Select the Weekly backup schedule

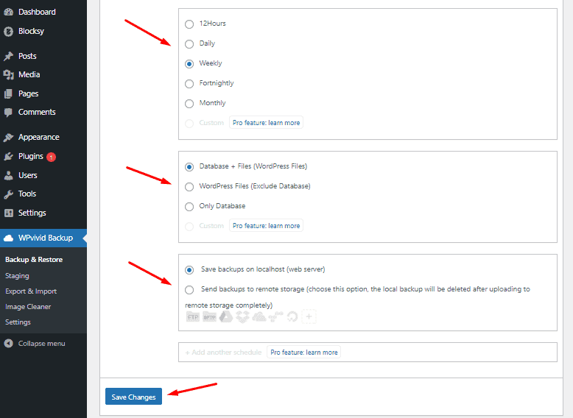point(189,64)
